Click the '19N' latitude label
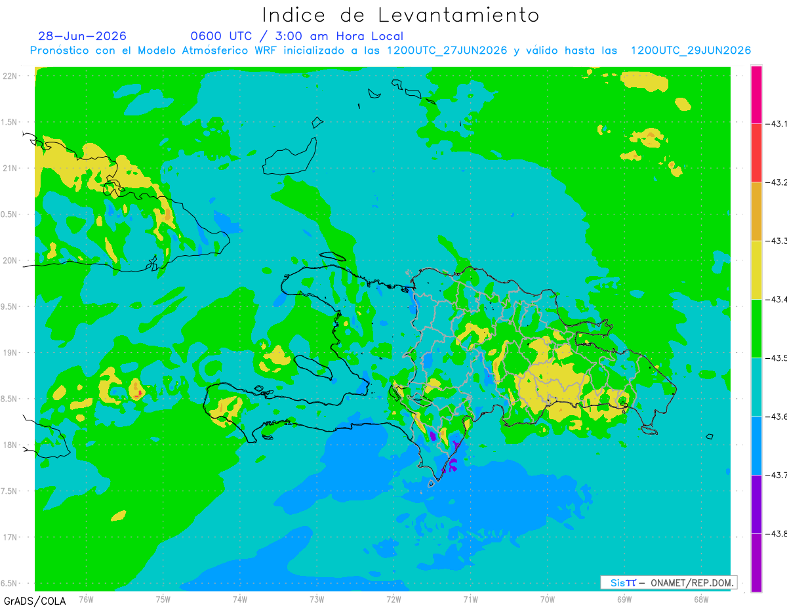Screen dimensions: 787x608 tap(11, 353)
